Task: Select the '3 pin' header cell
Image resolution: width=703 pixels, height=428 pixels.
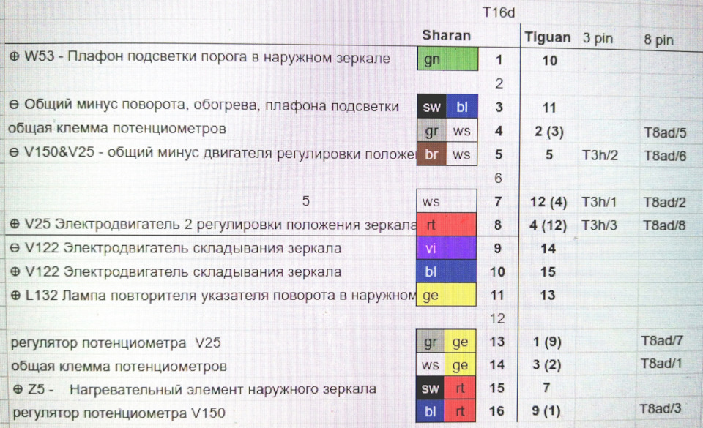Action: coord(598,39)
